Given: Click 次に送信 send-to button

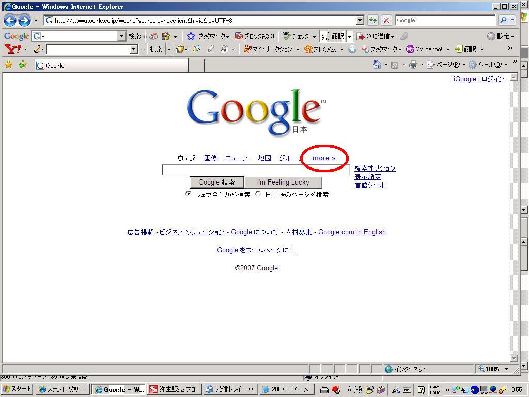Looking at the screenshot, I should coord(376,36).
